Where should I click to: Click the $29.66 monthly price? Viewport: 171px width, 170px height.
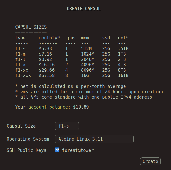coord(47,70)
